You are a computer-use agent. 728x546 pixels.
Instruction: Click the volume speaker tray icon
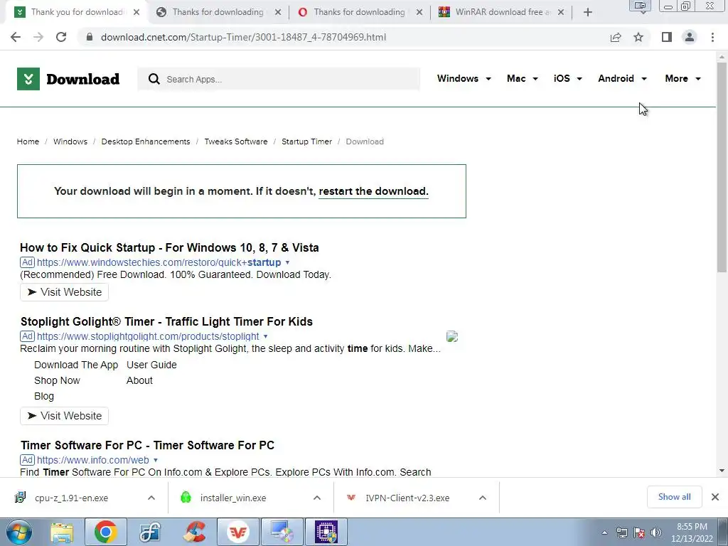[656, 532]
